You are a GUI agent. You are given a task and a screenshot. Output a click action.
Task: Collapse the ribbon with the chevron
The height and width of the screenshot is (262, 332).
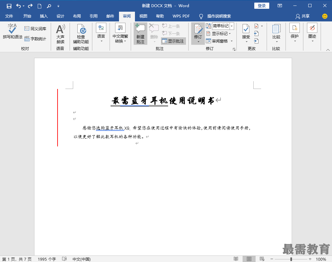click(x=328, y=50)
